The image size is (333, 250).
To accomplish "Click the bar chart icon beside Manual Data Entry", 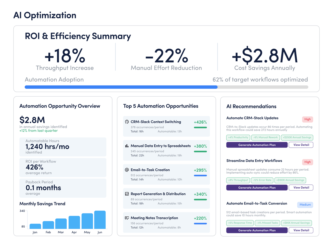I will point(127,146).
